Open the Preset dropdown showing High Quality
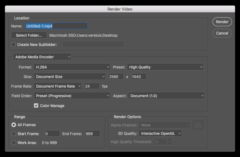Screen dimensions: 240x157 coord(165,67)
